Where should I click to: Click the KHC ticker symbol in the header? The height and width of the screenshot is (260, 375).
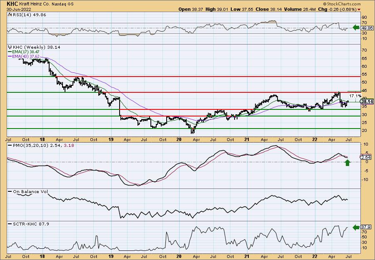[x=12, y=4]
